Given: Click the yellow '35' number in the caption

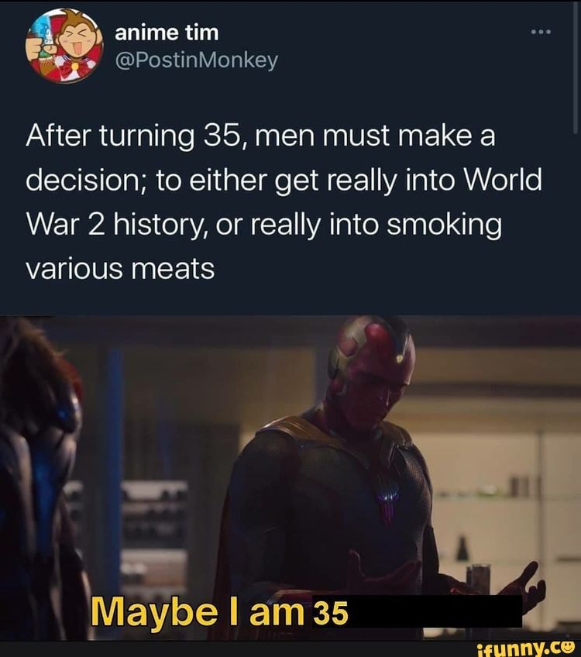Looking at the screenshot, I should (x=331, y=614).
